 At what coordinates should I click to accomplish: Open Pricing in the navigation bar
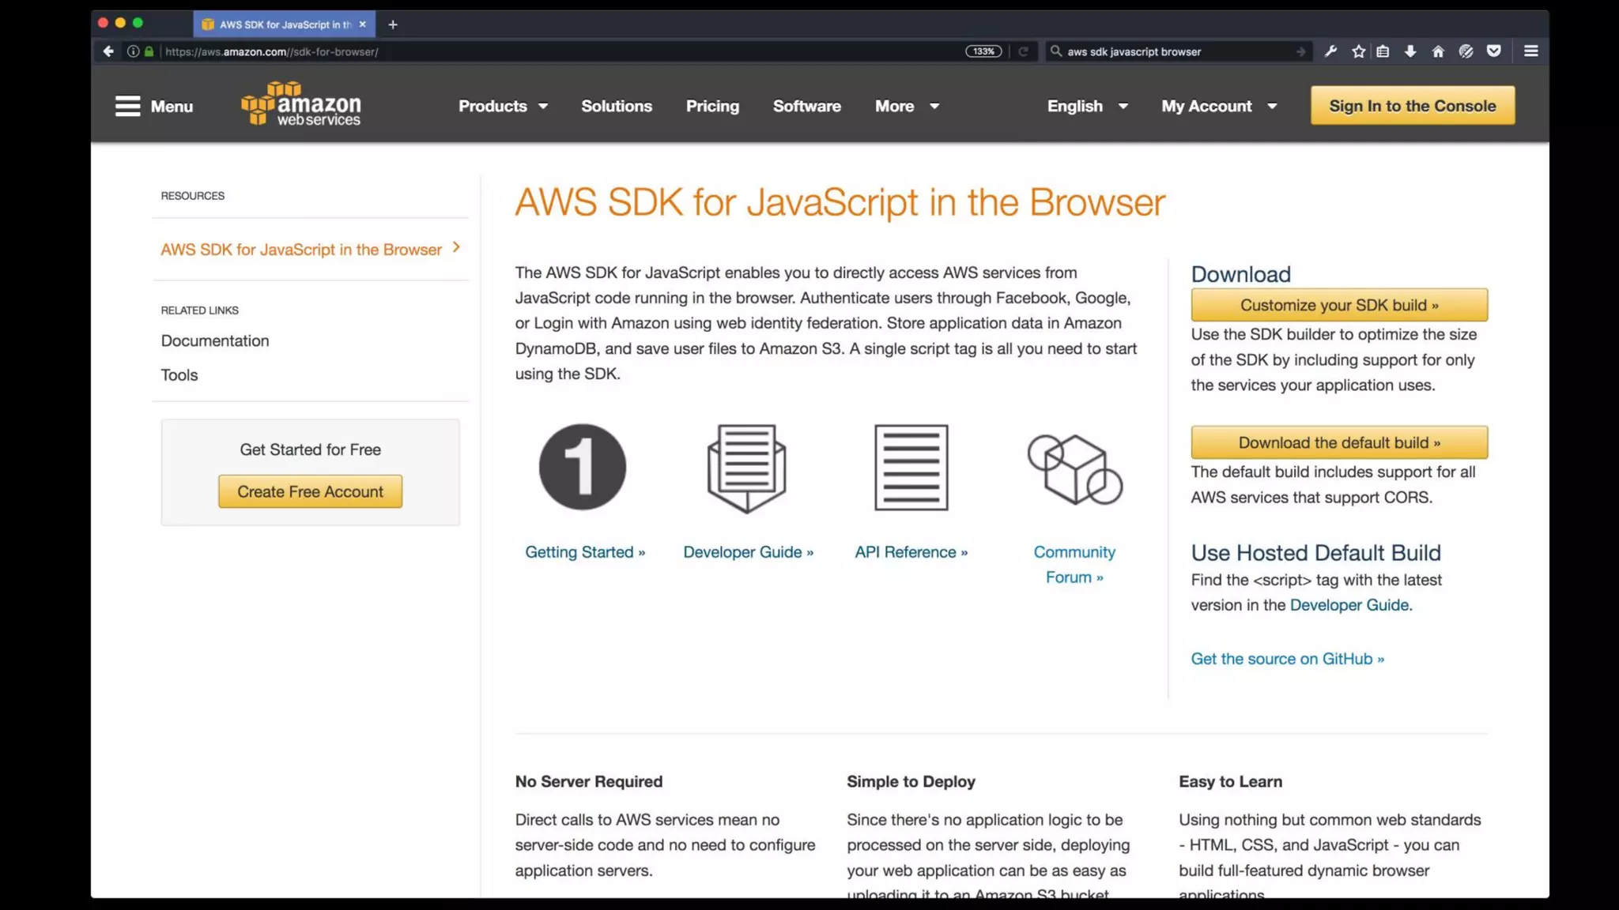712,106
